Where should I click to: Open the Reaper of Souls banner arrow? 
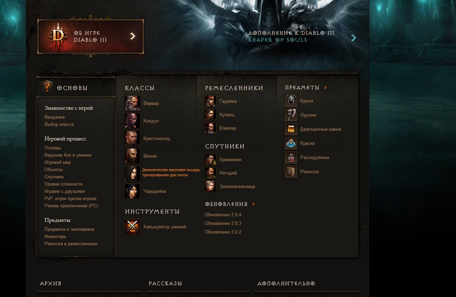(x=353, y=38)
